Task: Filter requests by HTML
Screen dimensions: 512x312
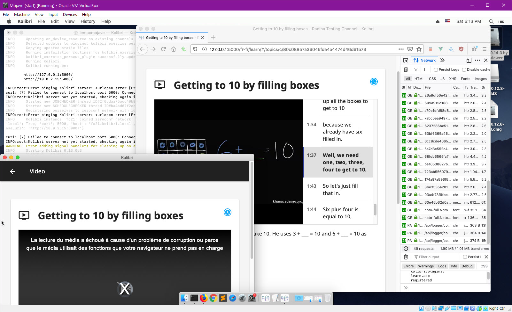Action: point(419,79)
